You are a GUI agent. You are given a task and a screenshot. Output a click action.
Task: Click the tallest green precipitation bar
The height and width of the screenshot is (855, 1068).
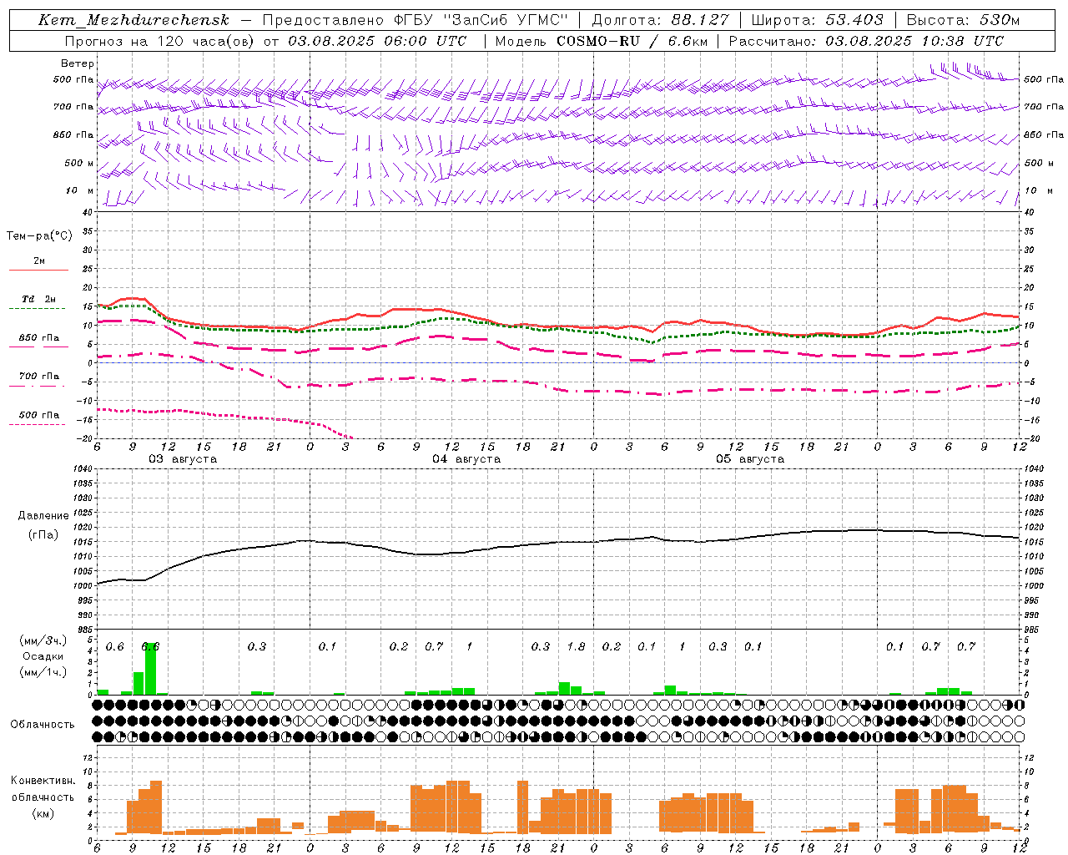(150, 669)
